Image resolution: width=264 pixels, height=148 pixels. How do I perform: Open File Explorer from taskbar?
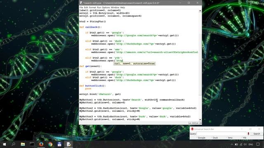23,144
